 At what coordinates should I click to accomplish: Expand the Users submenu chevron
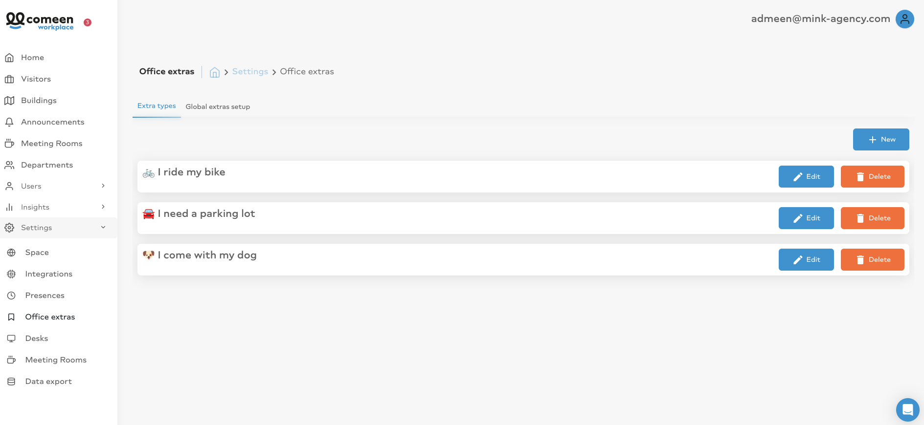[103, 186]
